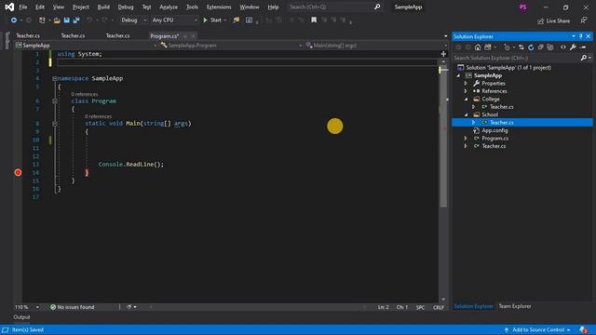Expand the References node arrow
596x335 pixels.
pos(466,91)
